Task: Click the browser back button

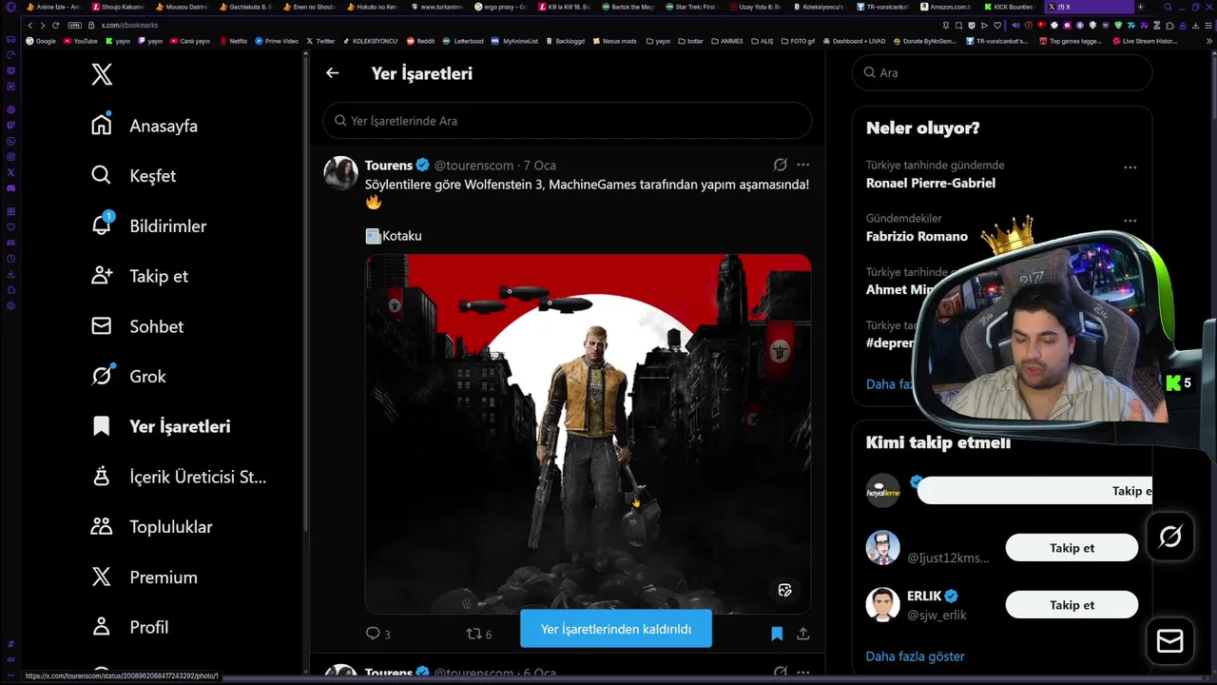Action: pos(29,25)
